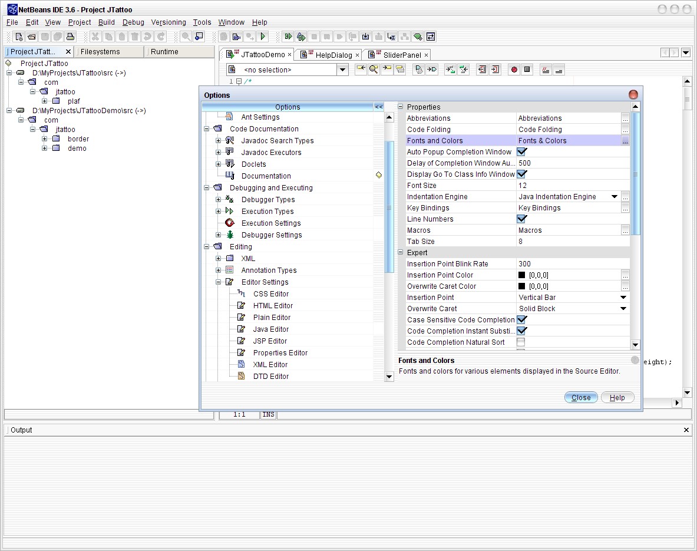The width and height of the screenshot is (697, 551).
Task: Expand the plaf folder in the project tree
Action: (x=44, y=101)
